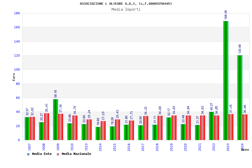Click the value label 19.28
Image resolution: width=252 pixels, height=168 pixels.
coord(112,121)
